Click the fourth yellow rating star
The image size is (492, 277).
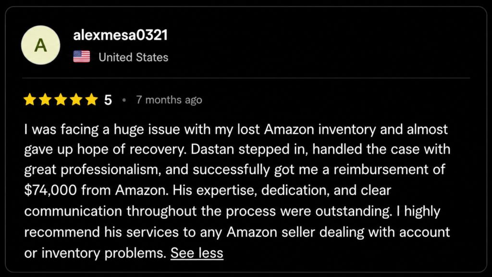[x=76, y=100]
